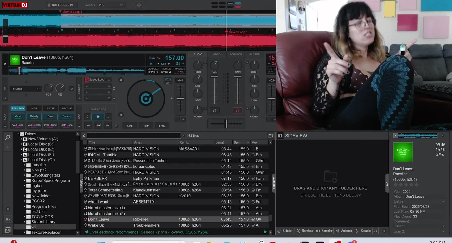
Task: Toggle the red headphone cue for right deck
Action: pyautogui.click(x=237, y=110)
